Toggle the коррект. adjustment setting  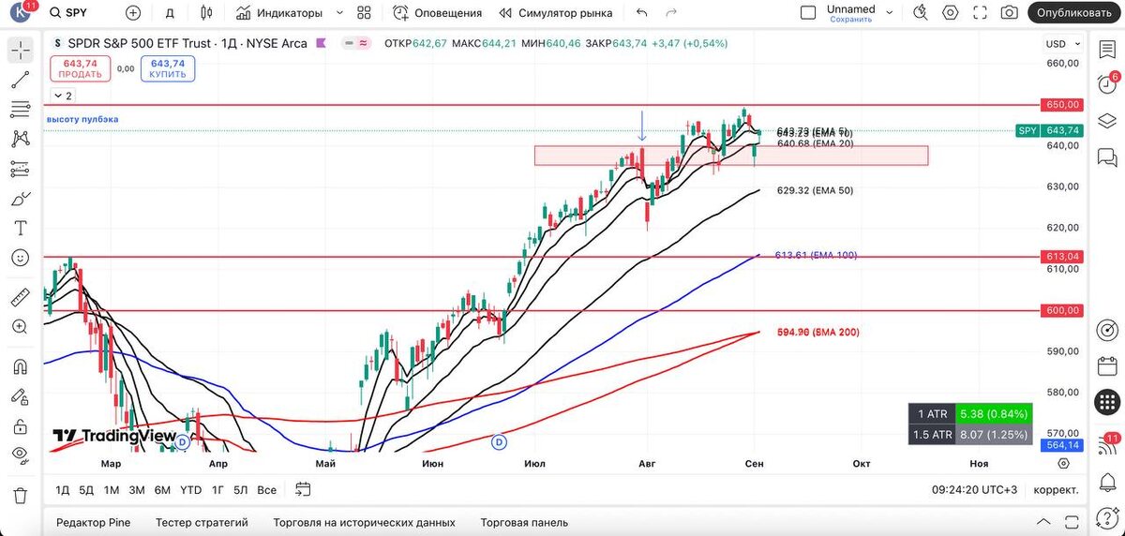point(1056,489)
